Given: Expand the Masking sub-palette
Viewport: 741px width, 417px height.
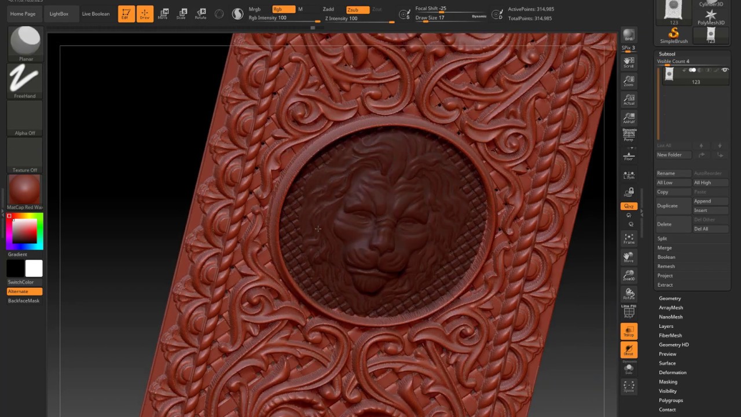Looking at the screenshot, I should click(668, 382).
